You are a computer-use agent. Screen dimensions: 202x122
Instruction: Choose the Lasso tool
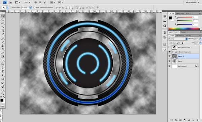pyautogui.click(x=3, y=23)
